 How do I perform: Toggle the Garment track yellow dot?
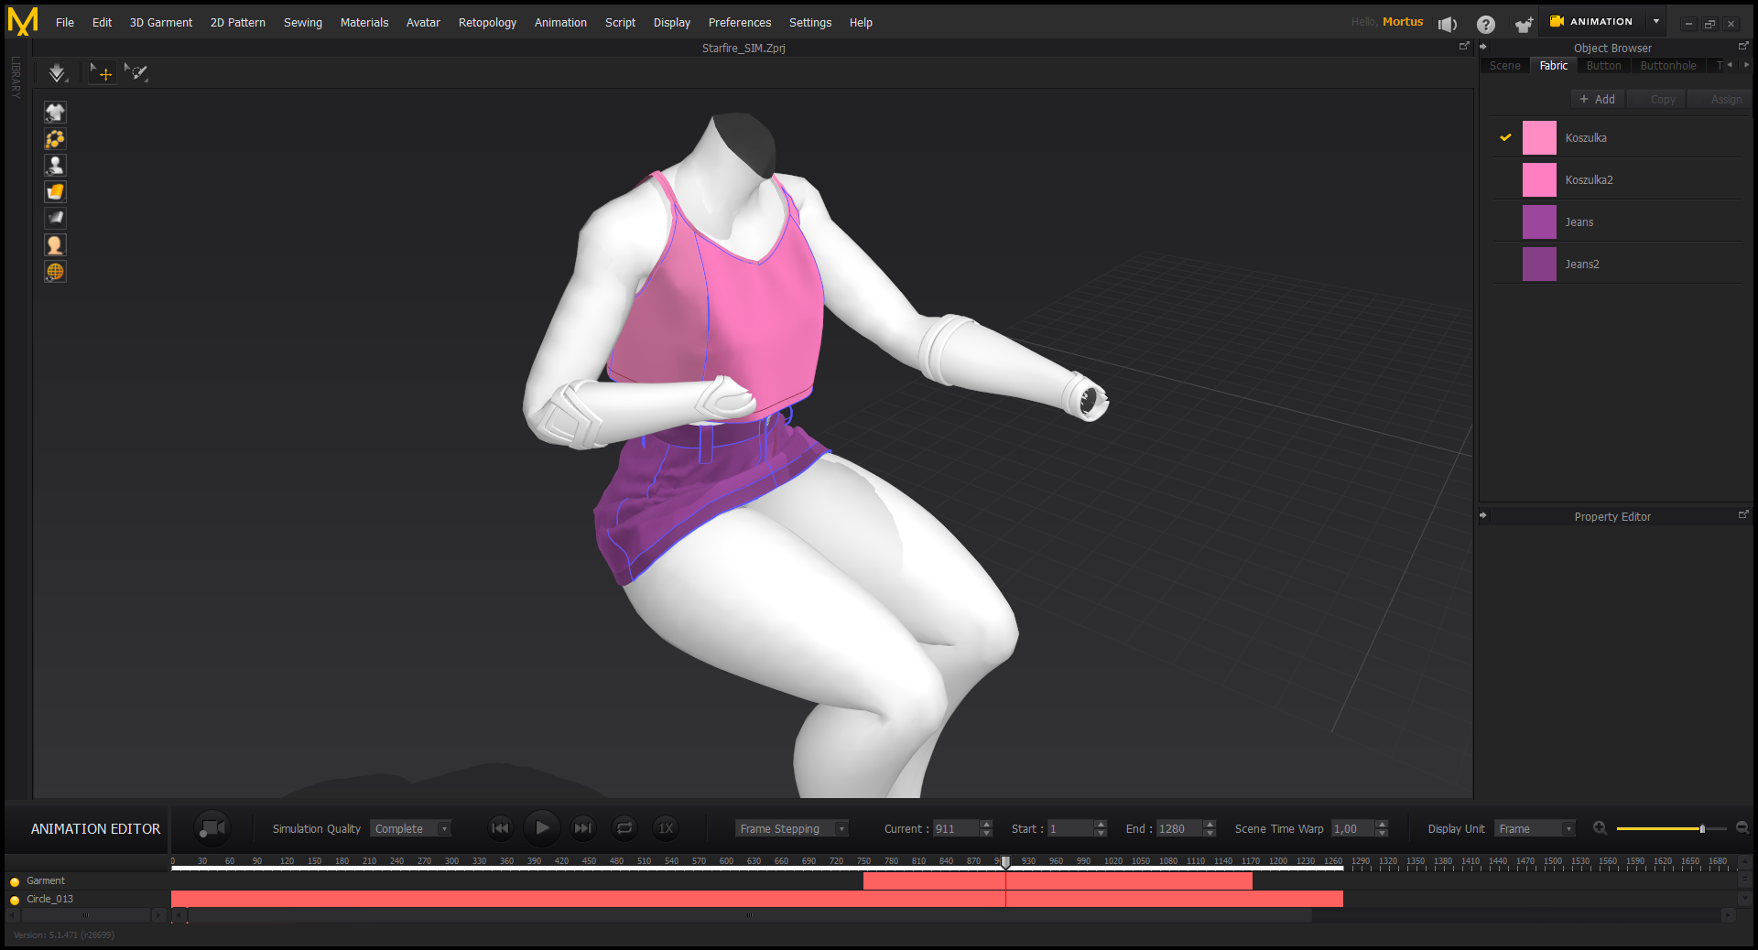coord(15,881)
